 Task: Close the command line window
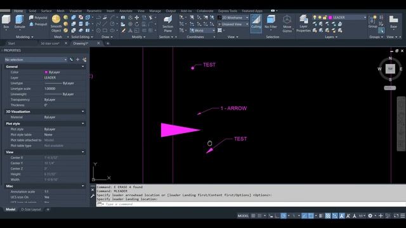[93, 190]
